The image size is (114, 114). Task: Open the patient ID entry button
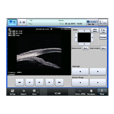point(22,22)
